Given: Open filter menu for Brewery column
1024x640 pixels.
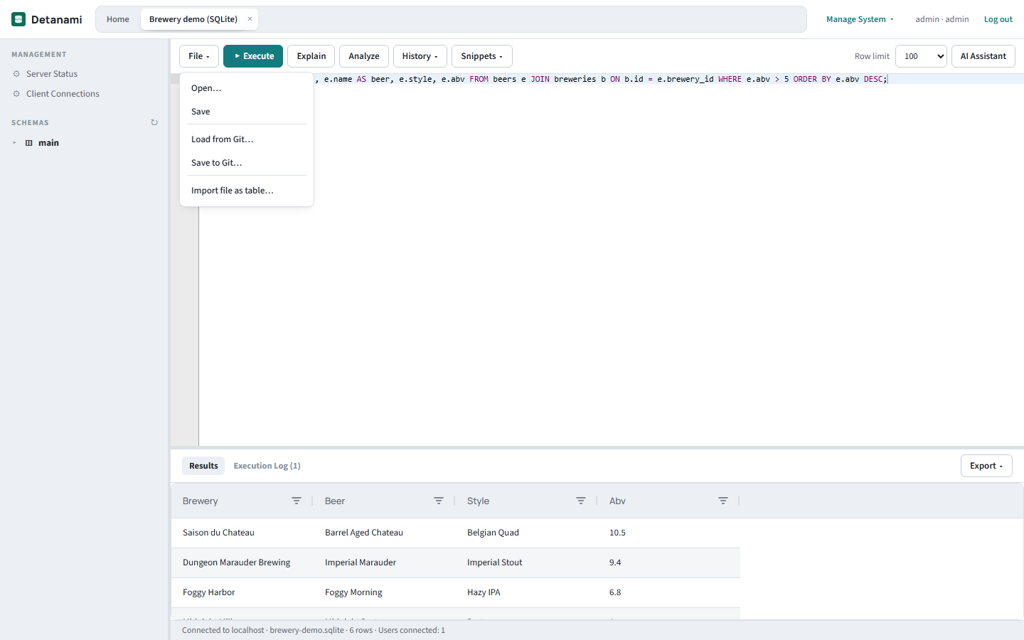Looking at the screenshot, I should click(x=297, y=501).
